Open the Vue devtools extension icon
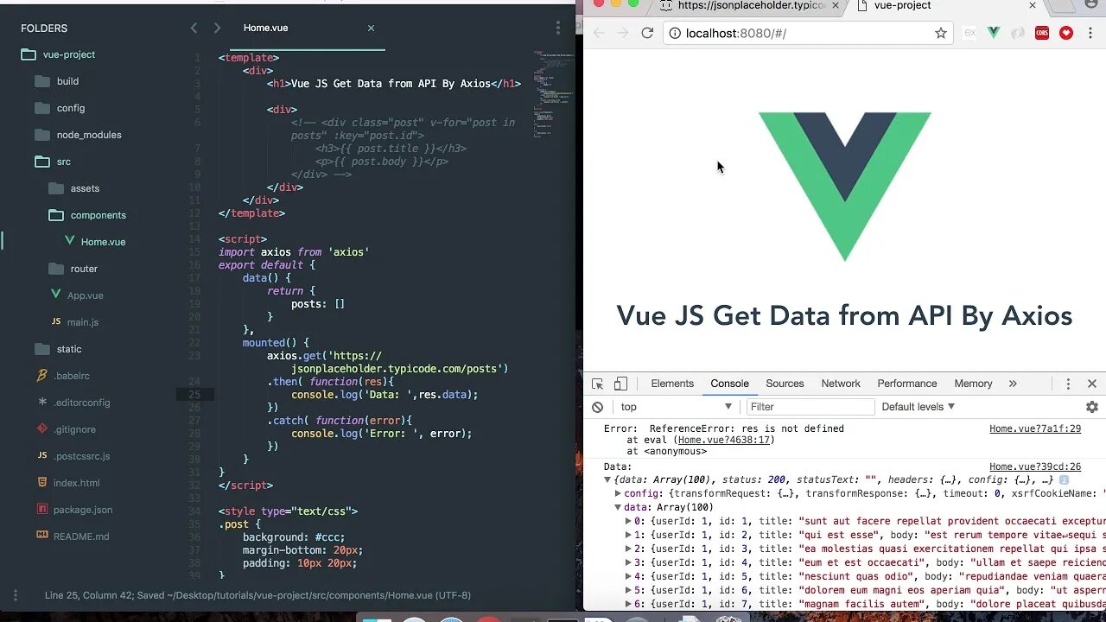This screenshot has width=1106, height=622. pyautogui.click(x=994, y=33)
